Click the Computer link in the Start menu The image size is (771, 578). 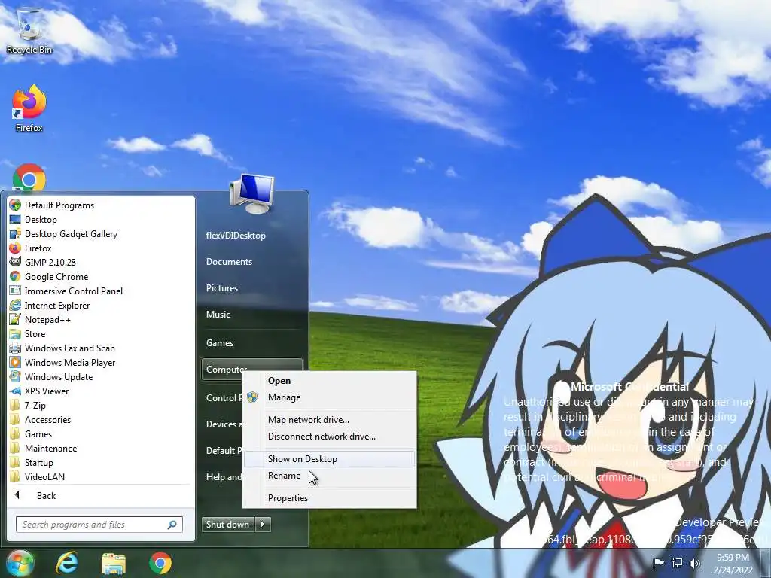(x=226, y=369)
